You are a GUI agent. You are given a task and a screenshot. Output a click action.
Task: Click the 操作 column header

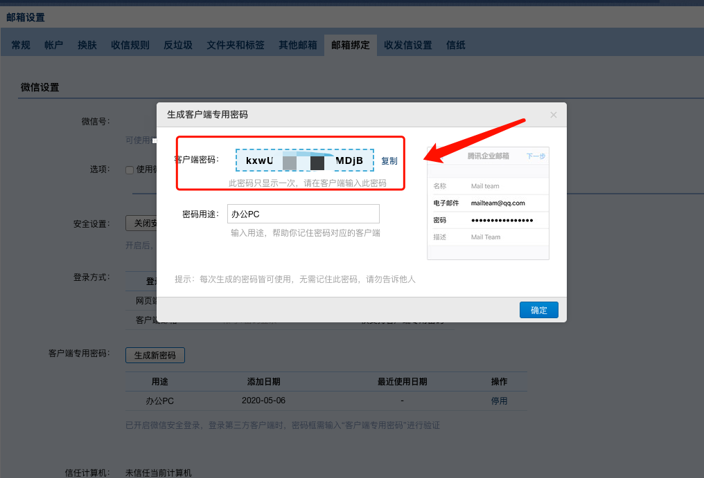pyautogui.click(x=499, y=382)
